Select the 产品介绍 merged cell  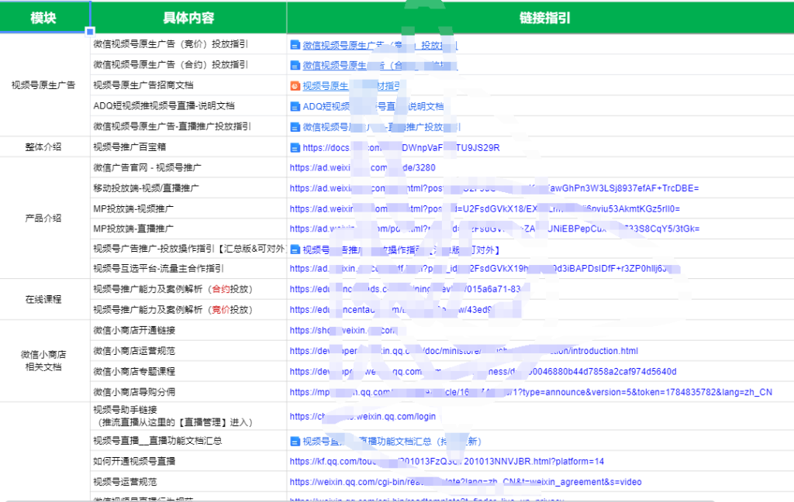pyautogui.click(x=44, y=218)
